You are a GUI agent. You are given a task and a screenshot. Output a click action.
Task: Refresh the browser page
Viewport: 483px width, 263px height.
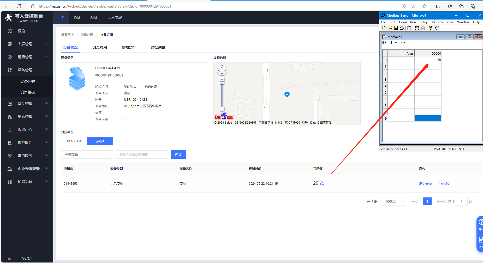[19, 6]
